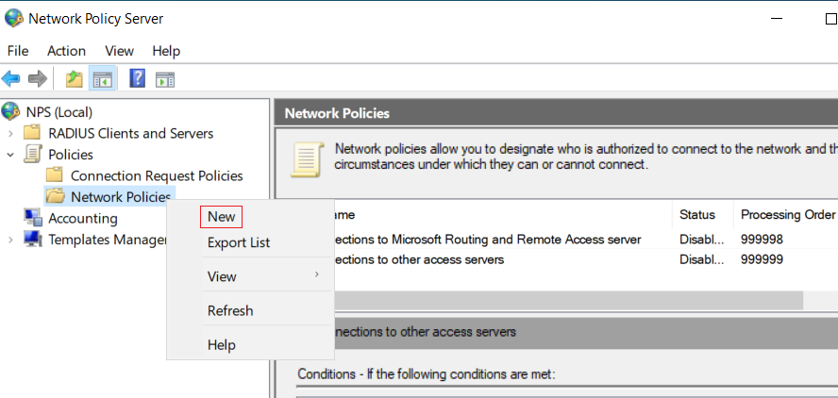Click the NPS (Local) globe icon
Image resolution: width=838 pixels, height=398 pixels.
[10, 112]
